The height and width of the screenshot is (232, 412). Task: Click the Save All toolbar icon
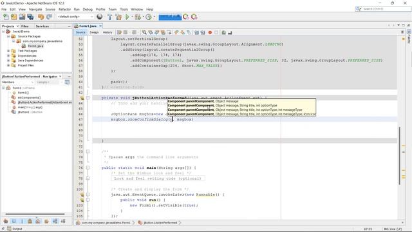tap(30, 17)
